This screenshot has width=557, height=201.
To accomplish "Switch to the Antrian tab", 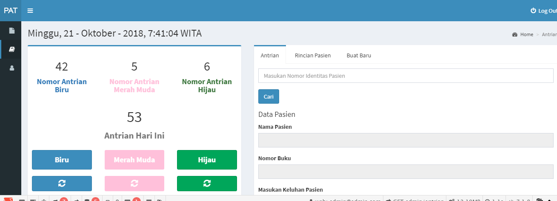I will [270, 55].
